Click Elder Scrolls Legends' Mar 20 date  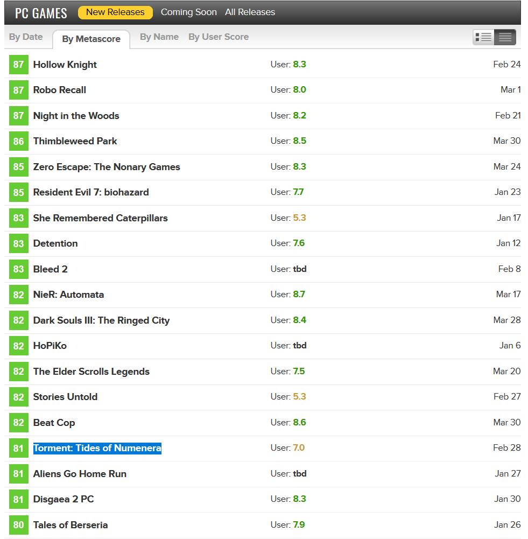tap(506, 372)
